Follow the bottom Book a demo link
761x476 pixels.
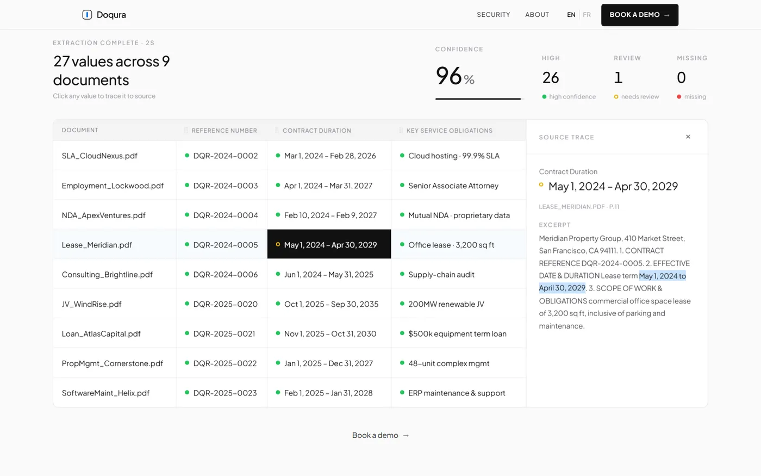380,435
